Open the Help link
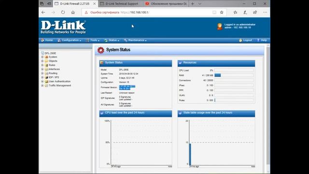Image resolution: width=309 pixels, height=174 pixels. click(x=262, y=40)
